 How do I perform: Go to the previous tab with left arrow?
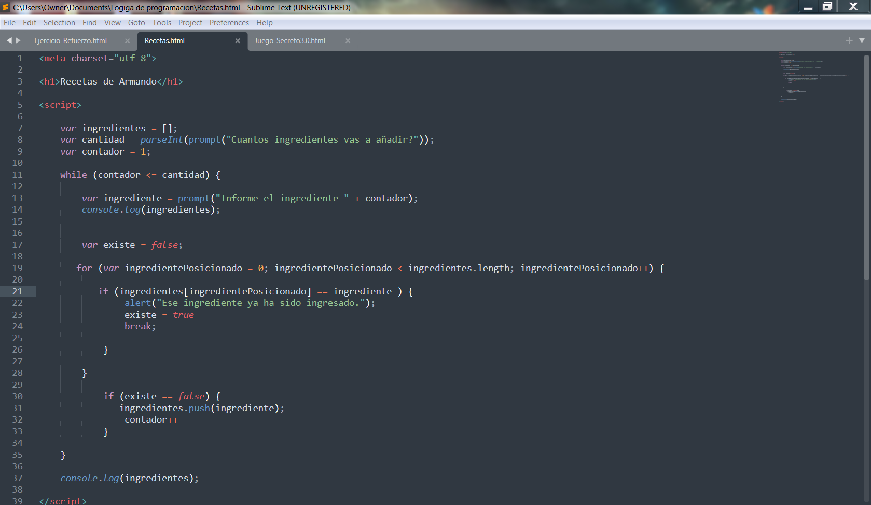(9, 40)
